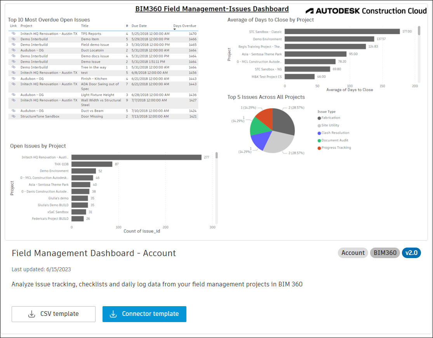Click link icon for Duct vs Beam row
Viewport: 433px width, 338px height.
click(13, 111)
